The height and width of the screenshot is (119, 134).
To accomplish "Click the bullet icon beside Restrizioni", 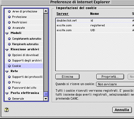I will pos(9,22).
